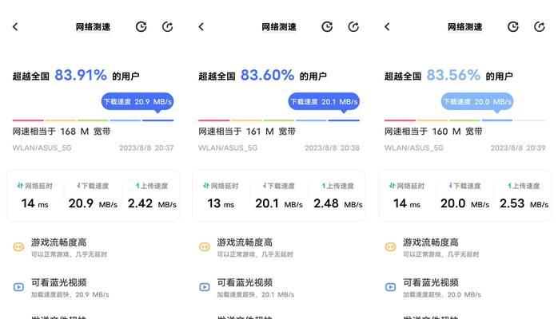Click the download arrow icon above 20.9 MB/s
Viewport: 558px width, 319px height.
pos(78,186)
